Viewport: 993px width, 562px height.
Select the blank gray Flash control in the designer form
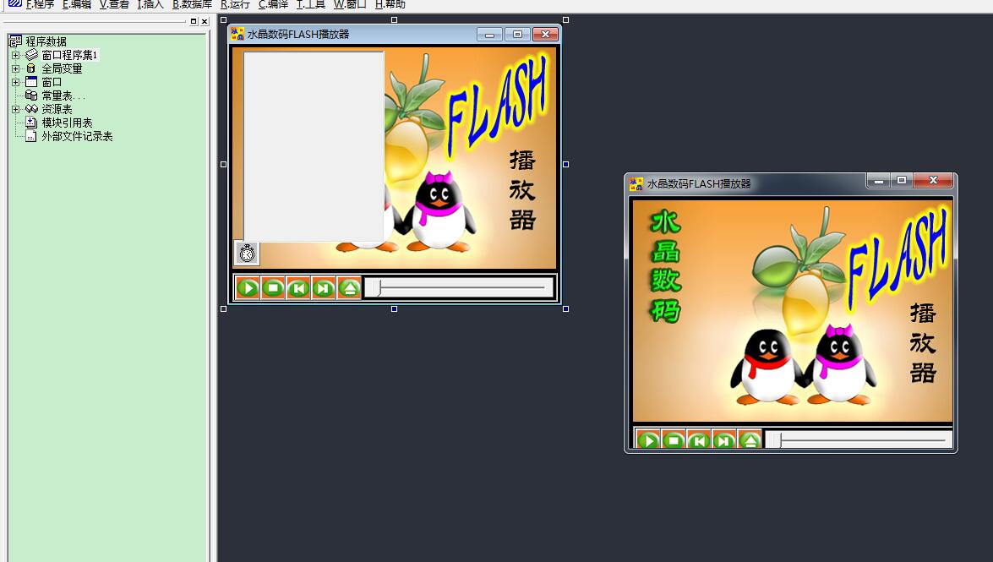click(x=314, y=146)
